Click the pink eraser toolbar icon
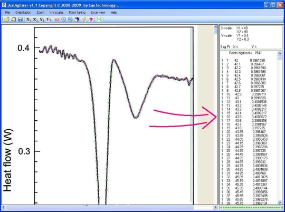Viewport: 285px width, 212px height. 91,20
